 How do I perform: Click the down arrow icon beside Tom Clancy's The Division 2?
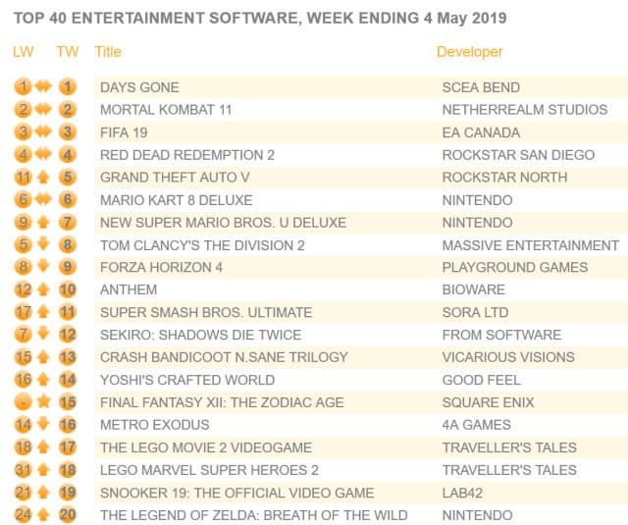pos(45,244)
